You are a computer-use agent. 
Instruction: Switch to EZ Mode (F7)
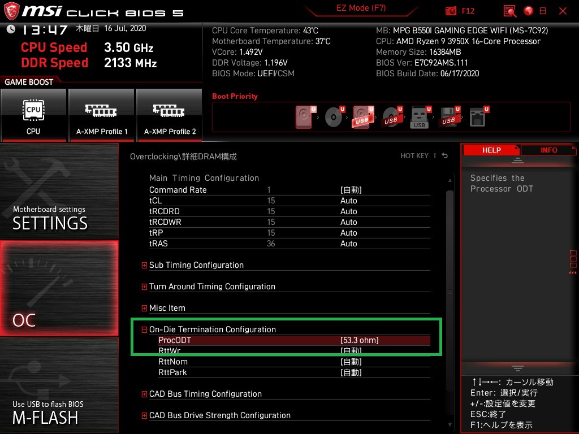point(361,8)
